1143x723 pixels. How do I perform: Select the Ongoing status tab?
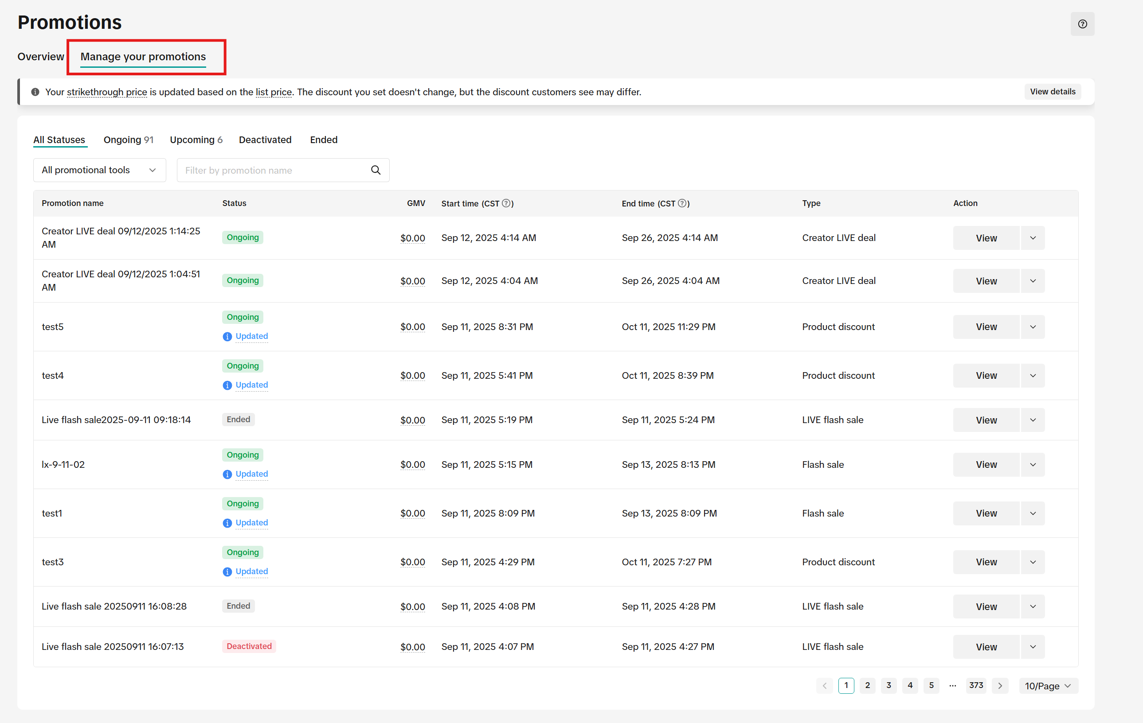[128, 140]
